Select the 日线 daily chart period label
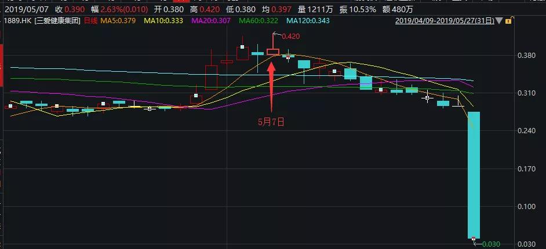The height and width of the screenshot is (249, 546). (91, 21)
